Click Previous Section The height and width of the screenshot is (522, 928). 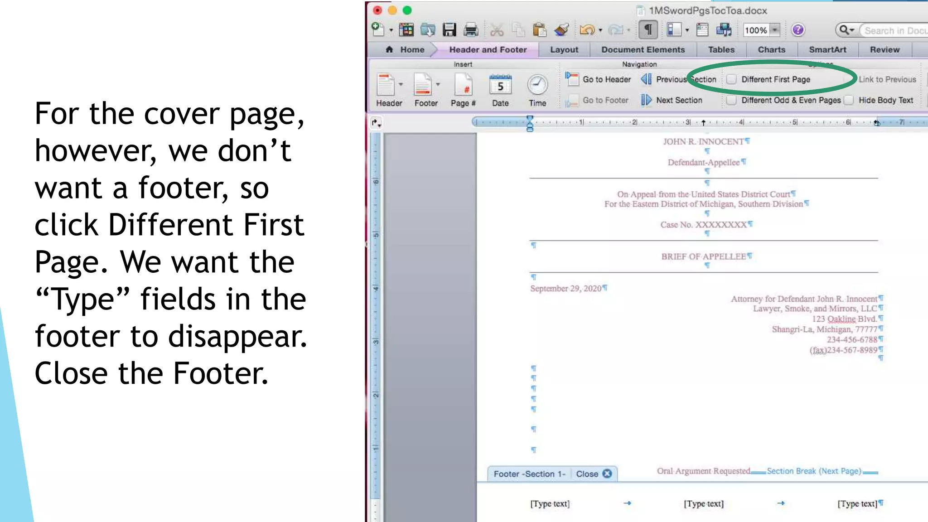coord(678,79)
